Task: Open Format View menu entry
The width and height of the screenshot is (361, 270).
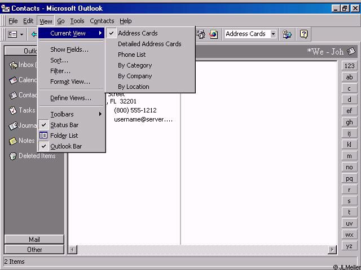Action: (72, 82)
